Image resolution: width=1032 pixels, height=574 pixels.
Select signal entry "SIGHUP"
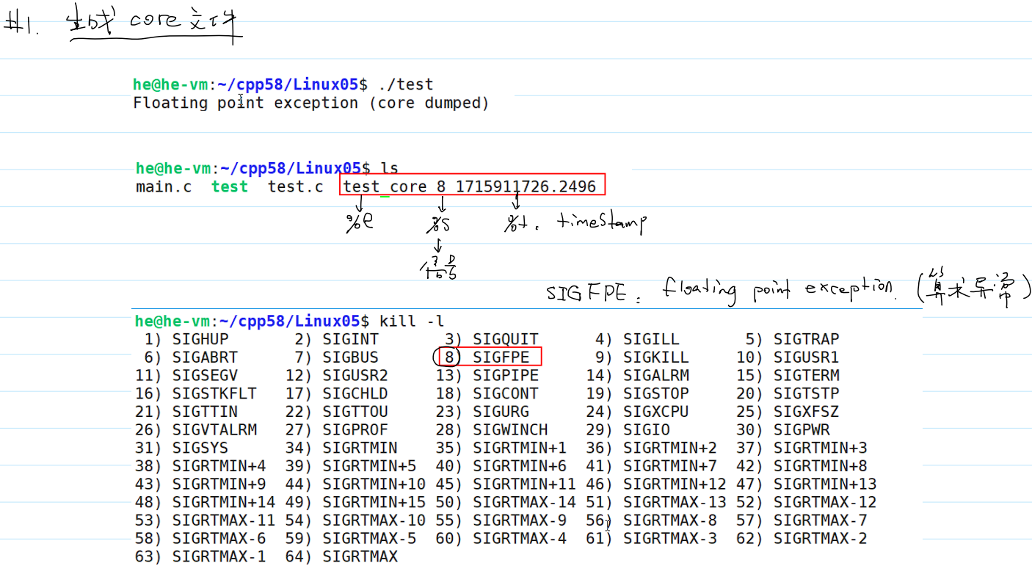(x=200, y=340)
